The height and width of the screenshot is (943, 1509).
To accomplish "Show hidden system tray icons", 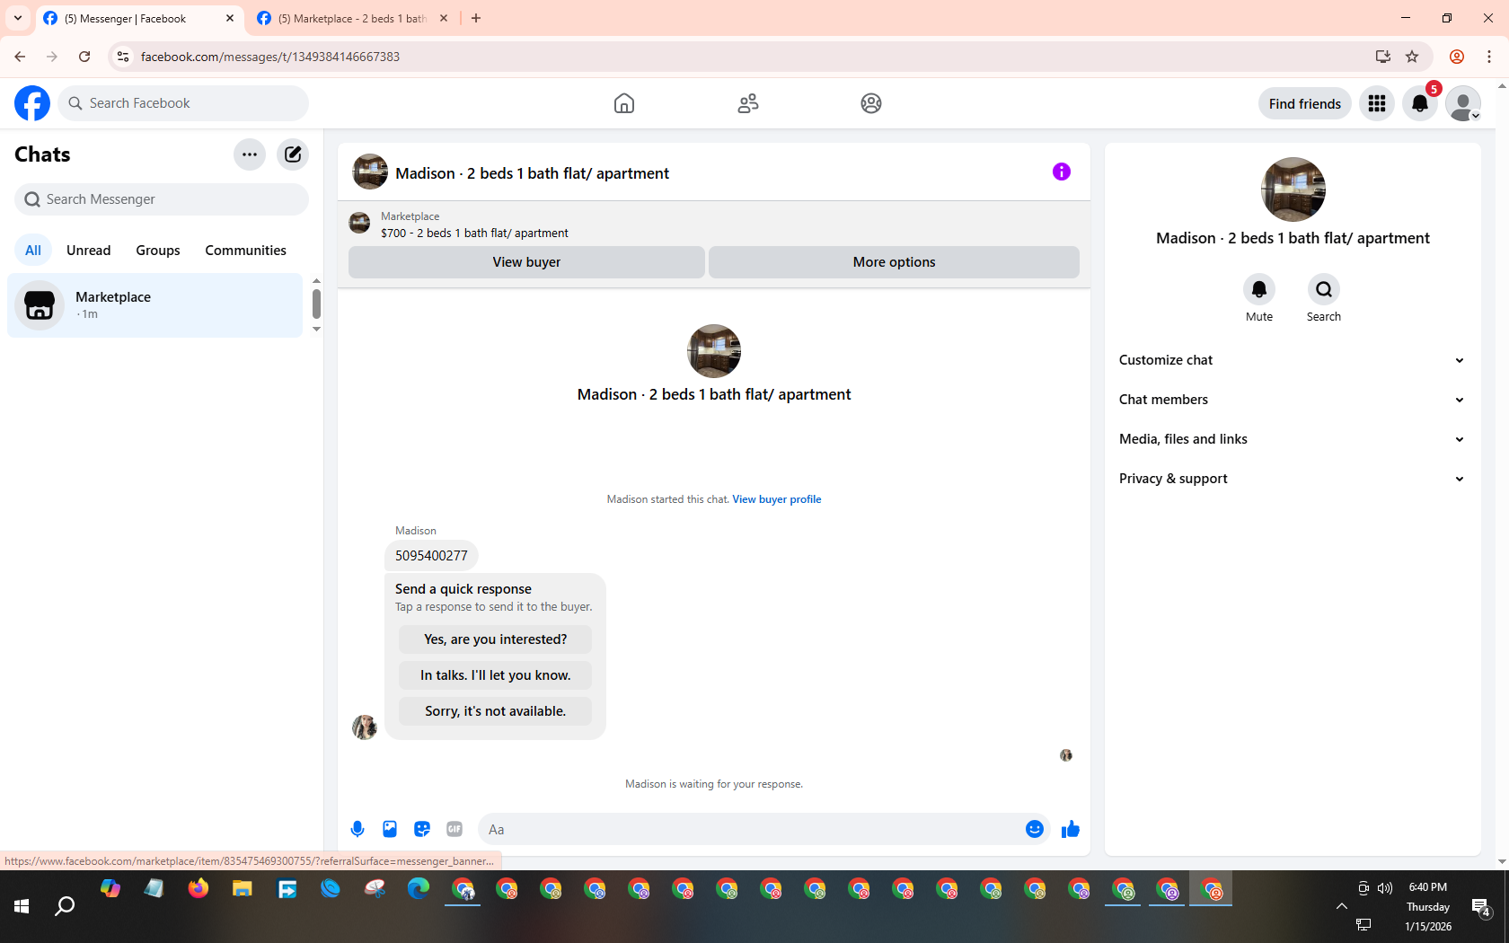I will coord(1342,906).
